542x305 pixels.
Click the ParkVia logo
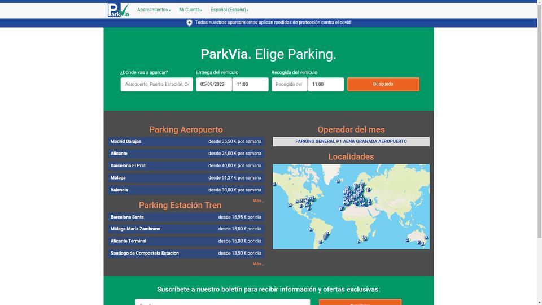118,10
